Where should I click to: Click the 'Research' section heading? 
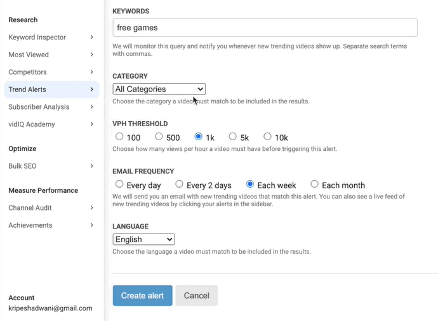click(x=23, y=20)
